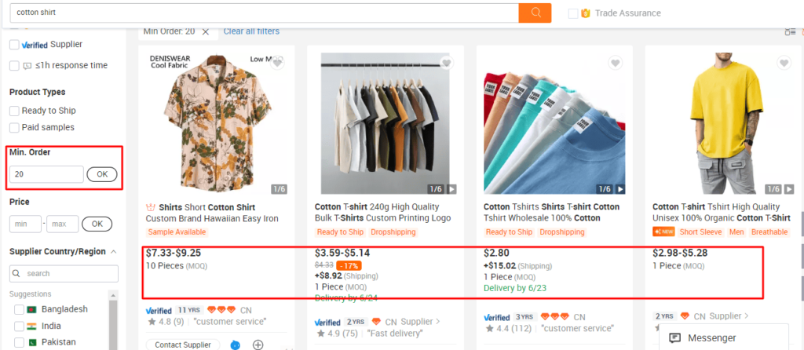Click the plus compare icon beside Contact Supplier
This screenshot has width=804, height=350.
258,345
